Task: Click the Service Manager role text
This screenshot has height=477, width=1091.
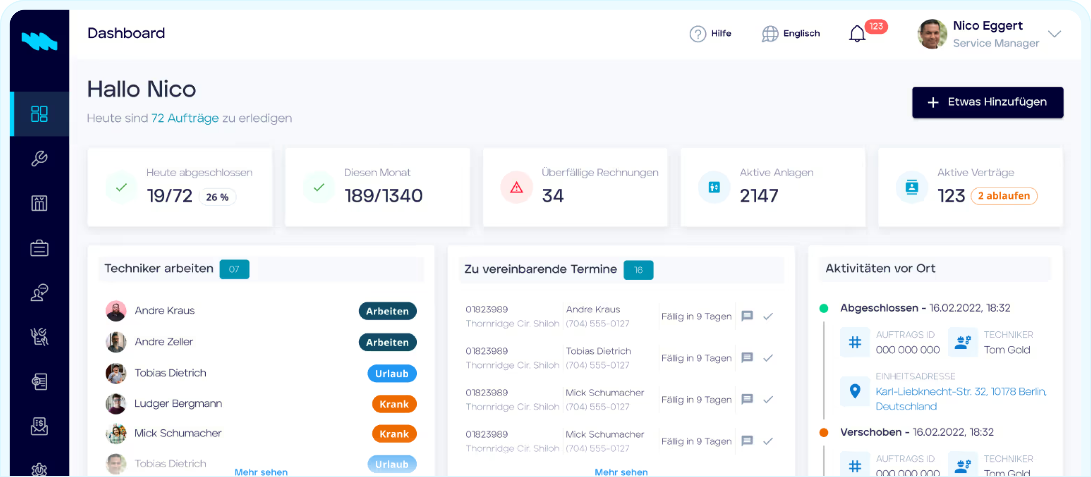Action: point(996,43)
